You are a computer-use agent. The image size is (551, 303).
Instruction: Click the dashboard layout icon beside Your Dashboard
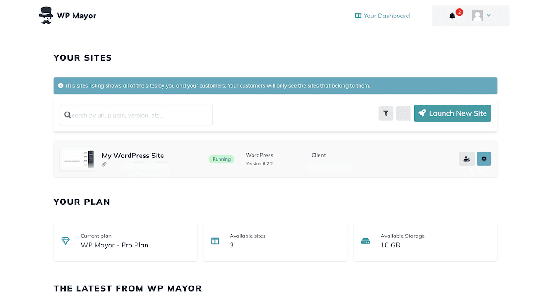pyautogui.click(x=358, y=16)
